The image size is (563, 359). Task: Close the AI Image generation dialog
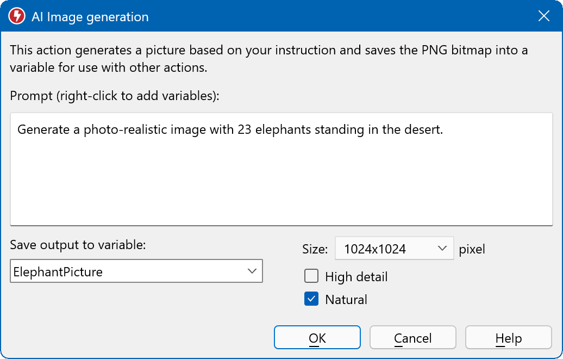pos(543,16)
